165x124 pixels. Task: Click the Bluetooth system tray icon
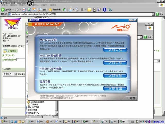(x=149, y=122)
